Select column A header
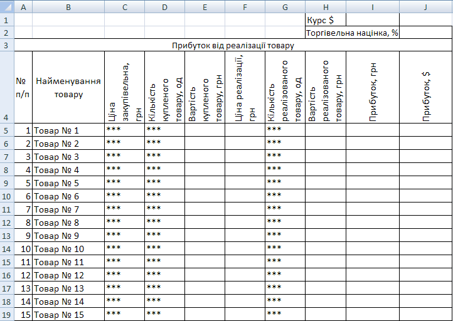This screenshot has height=321, width=453. point(23,7)
